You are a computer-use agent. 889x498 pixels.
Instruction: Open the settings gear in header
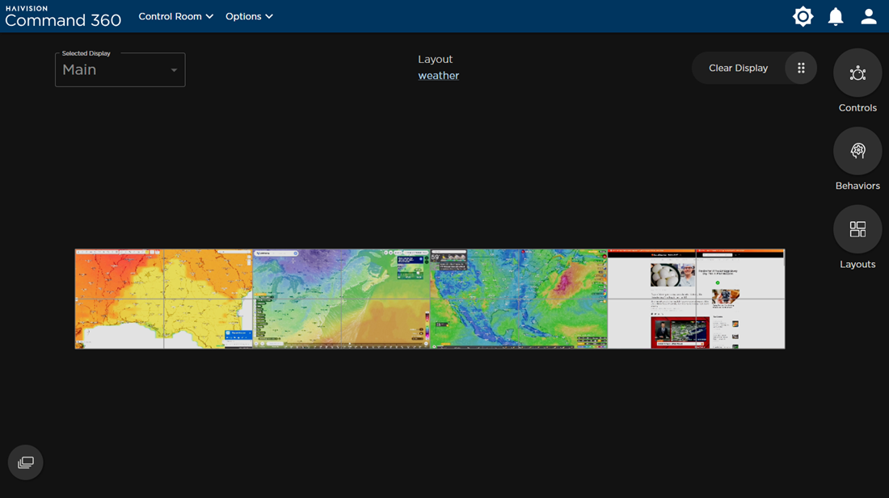coord(803,16)
